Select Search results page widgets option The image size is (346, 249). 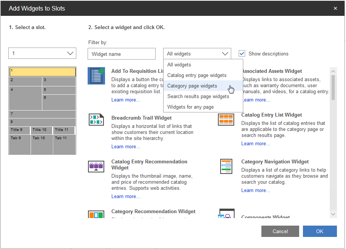(x=198, y=97)
